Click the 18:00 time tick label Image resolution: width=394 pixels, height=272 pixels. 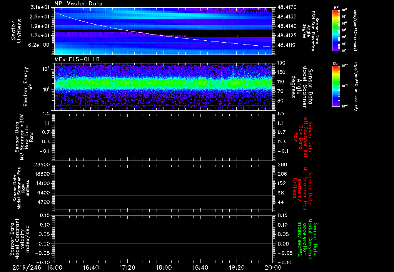(164, 267)
